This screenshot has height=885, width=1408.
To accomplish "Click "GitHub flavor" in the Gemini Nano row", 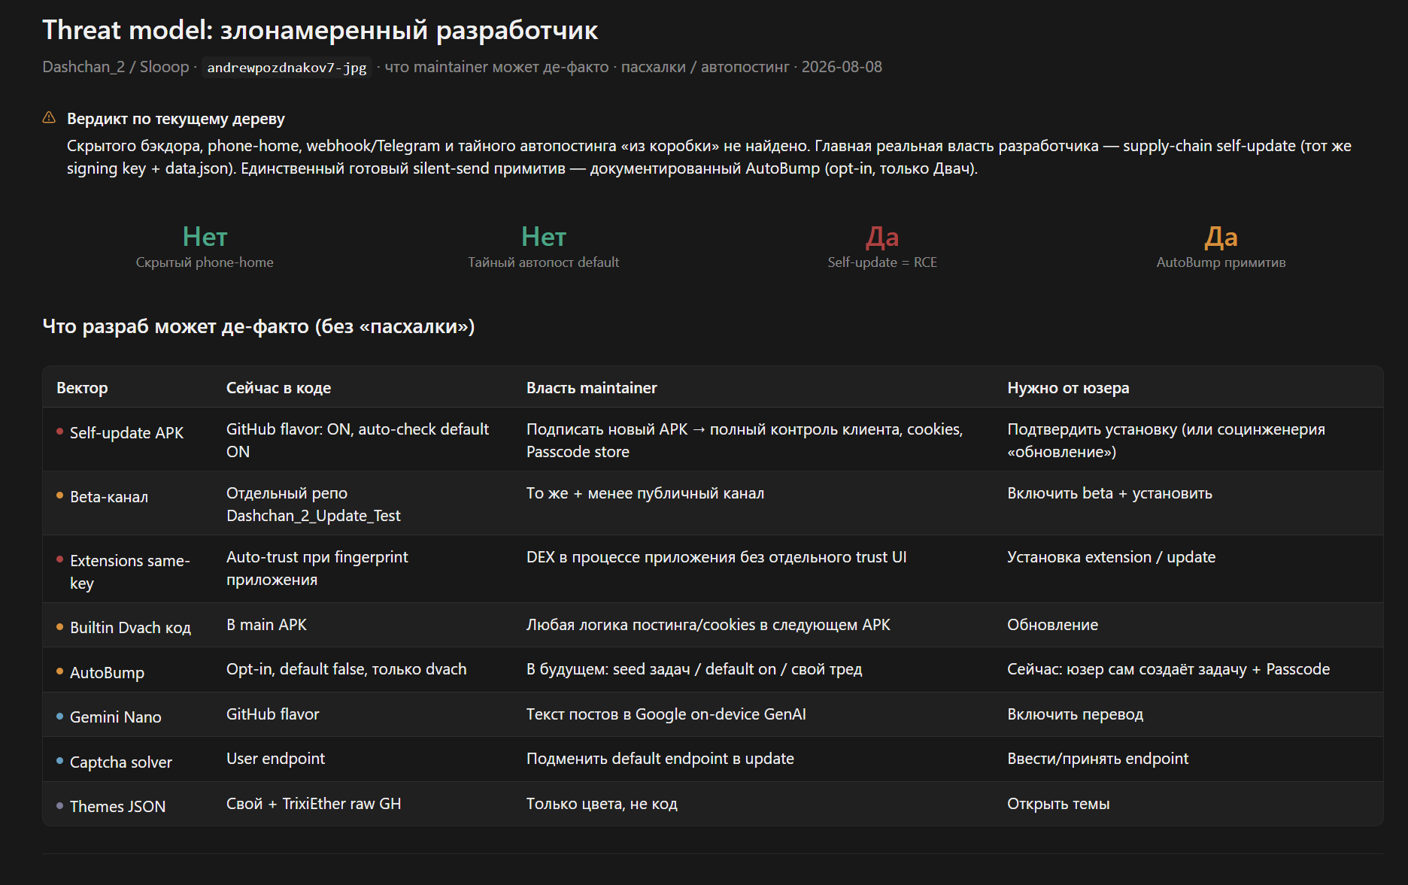I will [273, 714].
